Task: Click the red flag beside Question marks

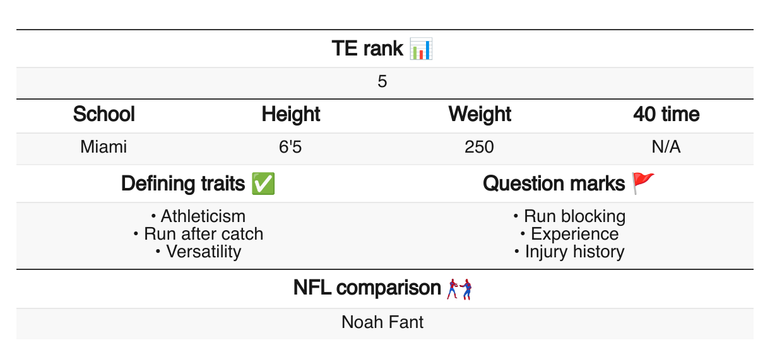Action: (644, 184)
